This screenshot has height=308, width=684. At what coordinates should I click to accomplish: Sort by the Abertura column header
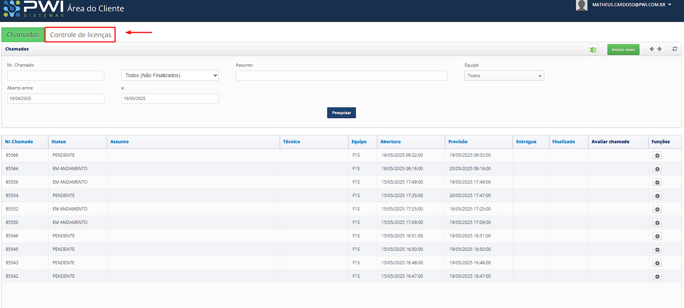[x=390, y=142]
